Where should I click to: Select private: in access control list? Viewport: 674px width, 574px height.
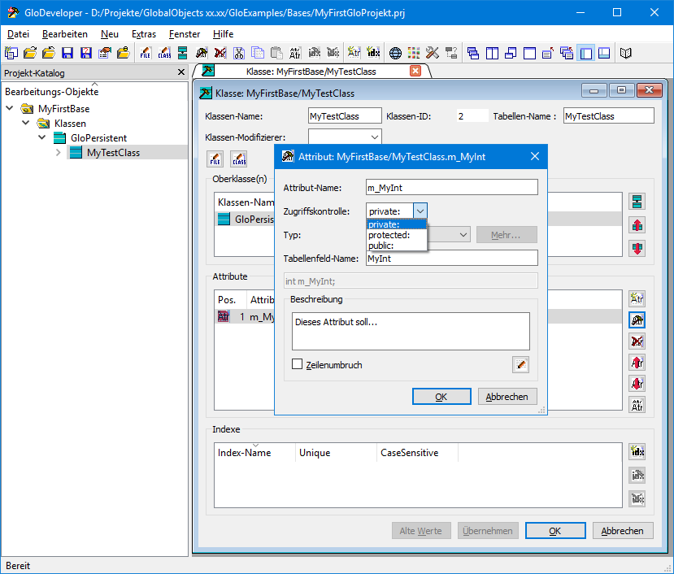point(396,224)
